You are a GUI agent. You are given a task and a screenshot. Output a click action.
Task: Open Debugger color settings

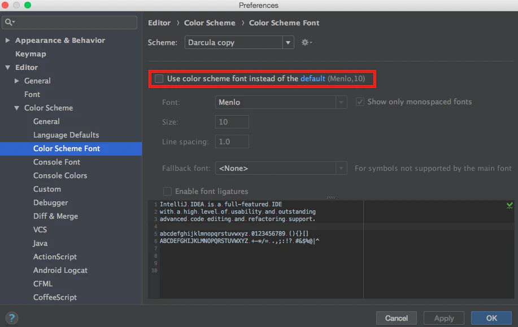50,202
